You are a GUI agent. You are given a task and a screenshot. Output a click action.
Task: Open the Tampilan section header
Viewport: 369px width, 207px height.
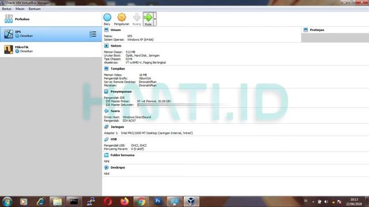coord(118,69)
